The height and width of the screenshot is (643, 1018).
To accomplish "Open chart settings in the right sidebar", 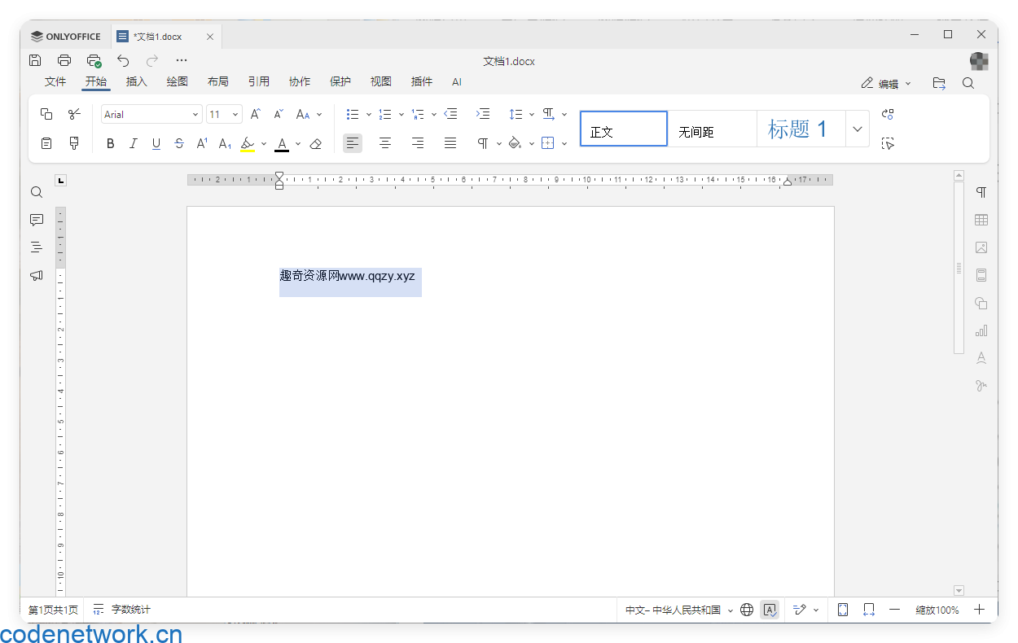I will (981, 330).
